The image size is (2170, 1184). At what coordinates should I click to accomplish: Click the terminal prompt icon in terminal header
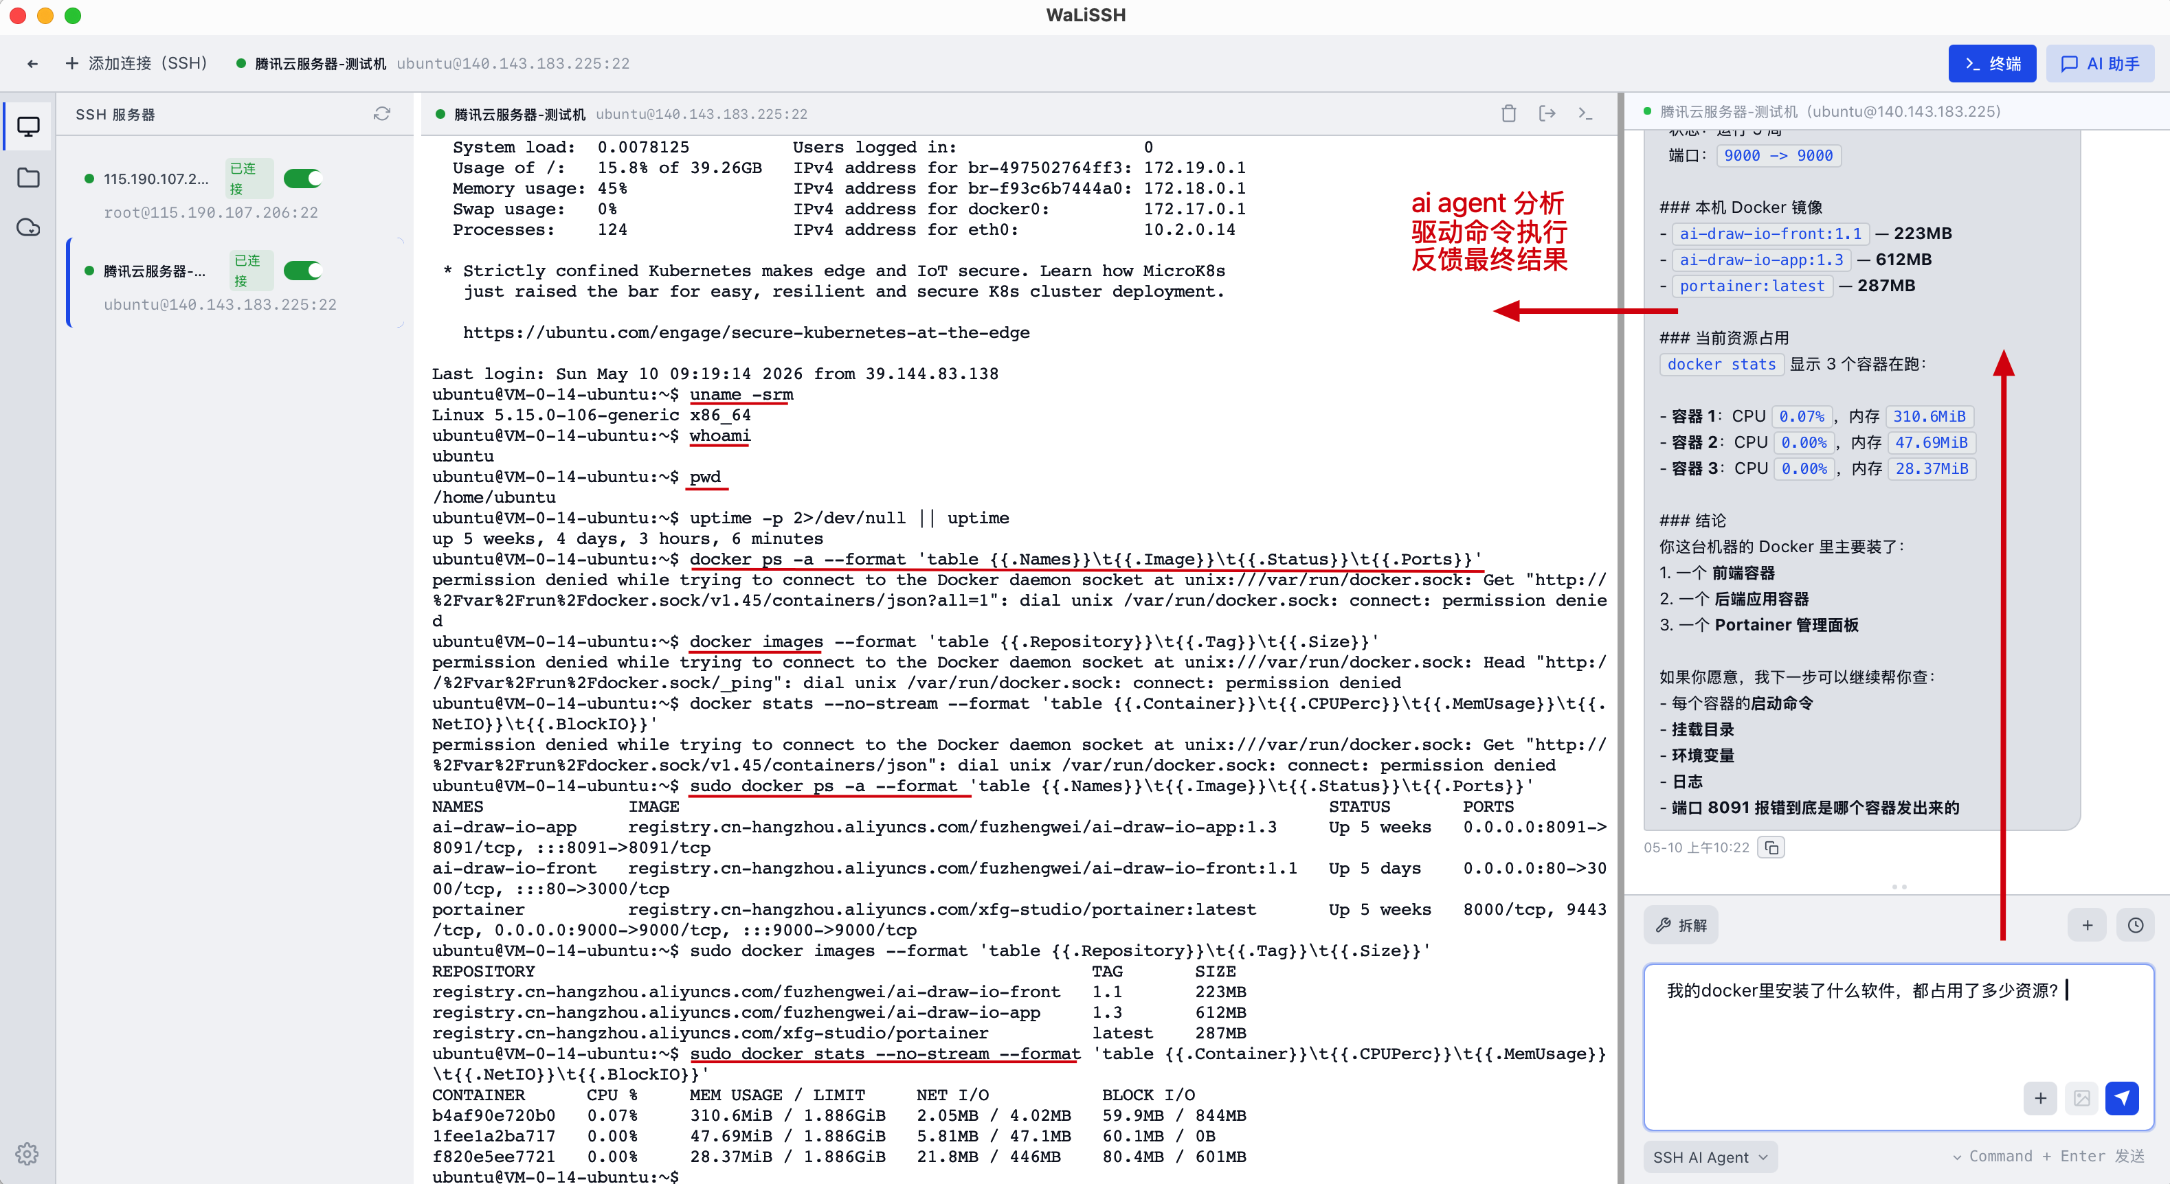(1585, 114)
